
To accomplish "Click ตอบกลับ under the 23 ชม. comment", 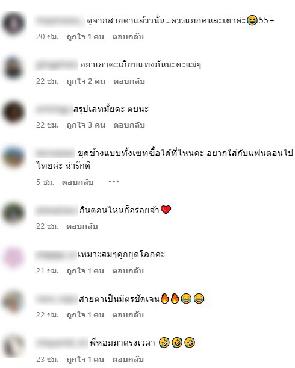I will tap(128, 360).
